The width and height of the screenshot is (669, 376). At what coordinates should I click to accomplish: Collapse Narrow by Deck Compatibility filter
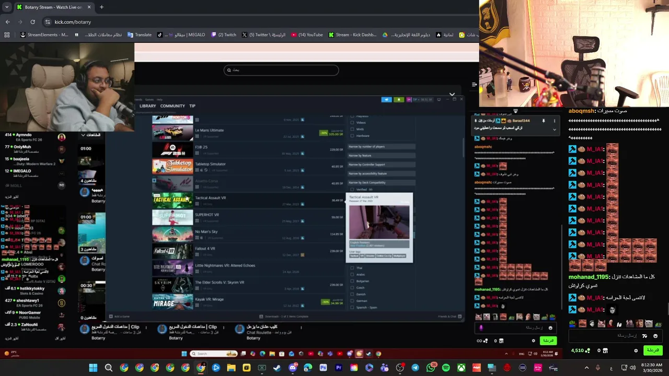coord(382,183)
